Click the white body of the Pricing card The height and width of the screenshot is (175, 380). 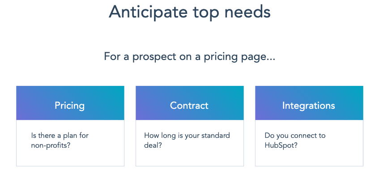(x=70, y=143)
